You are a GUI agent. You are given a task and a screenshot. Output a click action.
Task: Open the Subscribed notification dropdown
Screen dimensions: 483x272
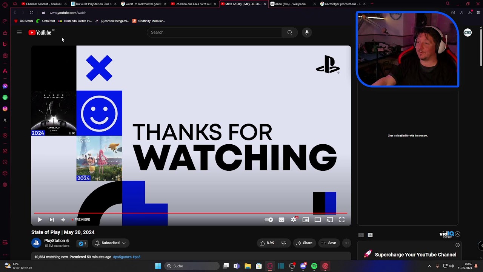[x=110, y=243]
